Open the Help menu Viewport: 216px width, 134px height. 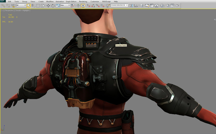click(x=116, y=2)
